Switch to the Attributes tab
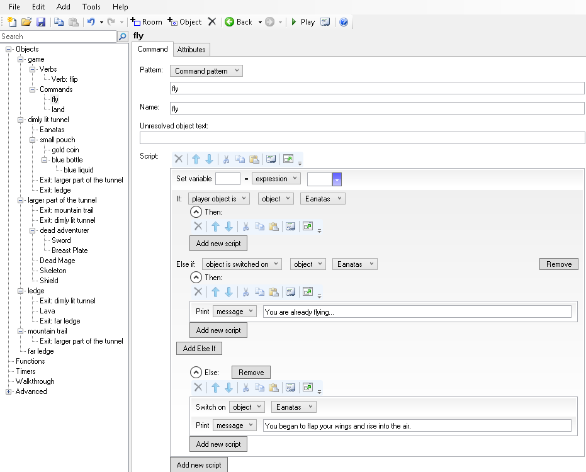 (x=191, y=50)
